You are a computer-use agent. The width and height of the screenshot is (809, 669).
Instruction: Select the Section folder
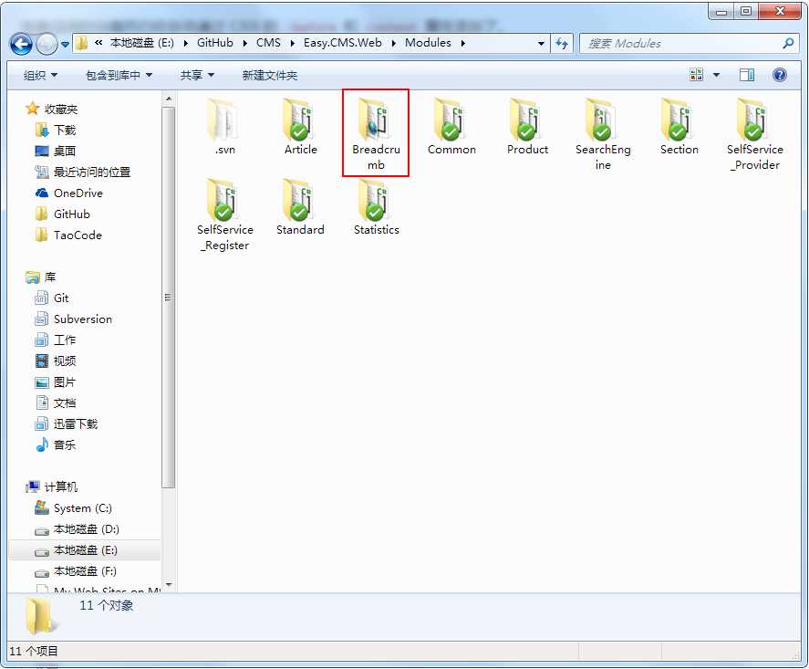point(679,127)
